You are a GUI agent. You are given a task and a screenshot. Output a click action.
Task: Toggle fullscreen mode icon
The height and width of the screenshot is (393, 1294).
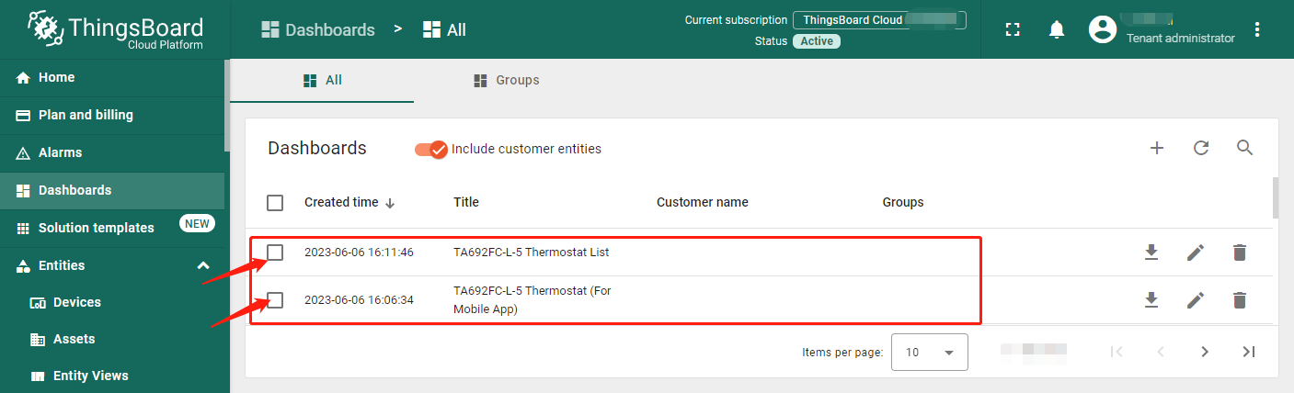pyautogui.click(x=1013, y=29)
